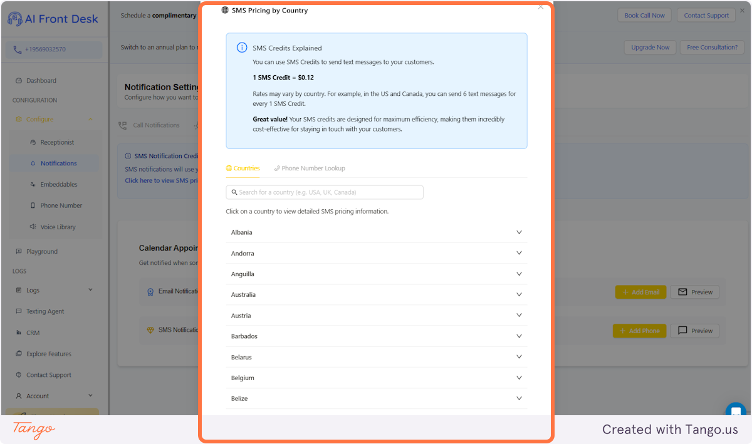The image size is (752, 444).
Task: Expand the Barbados pricing chevron
Action: (519, 336)
